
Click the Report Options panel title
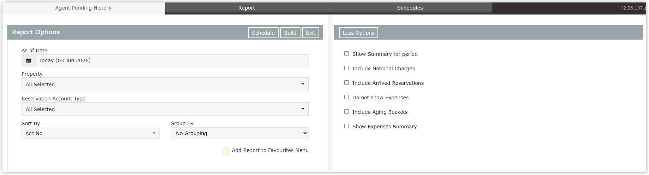(36, 32)
